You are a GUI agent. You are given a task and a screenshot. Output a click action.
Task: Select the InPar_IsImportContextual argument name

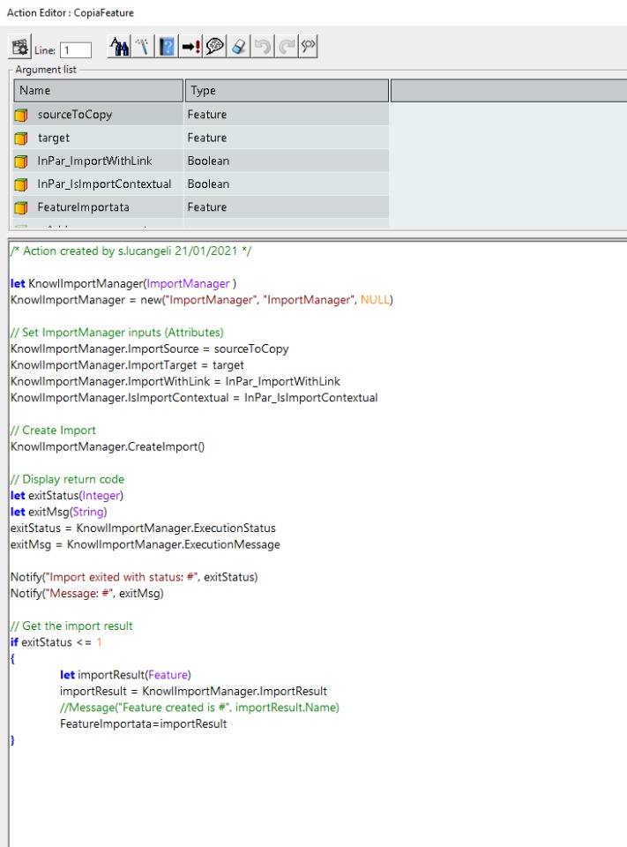pyautogui.click(x=104, y=184)
